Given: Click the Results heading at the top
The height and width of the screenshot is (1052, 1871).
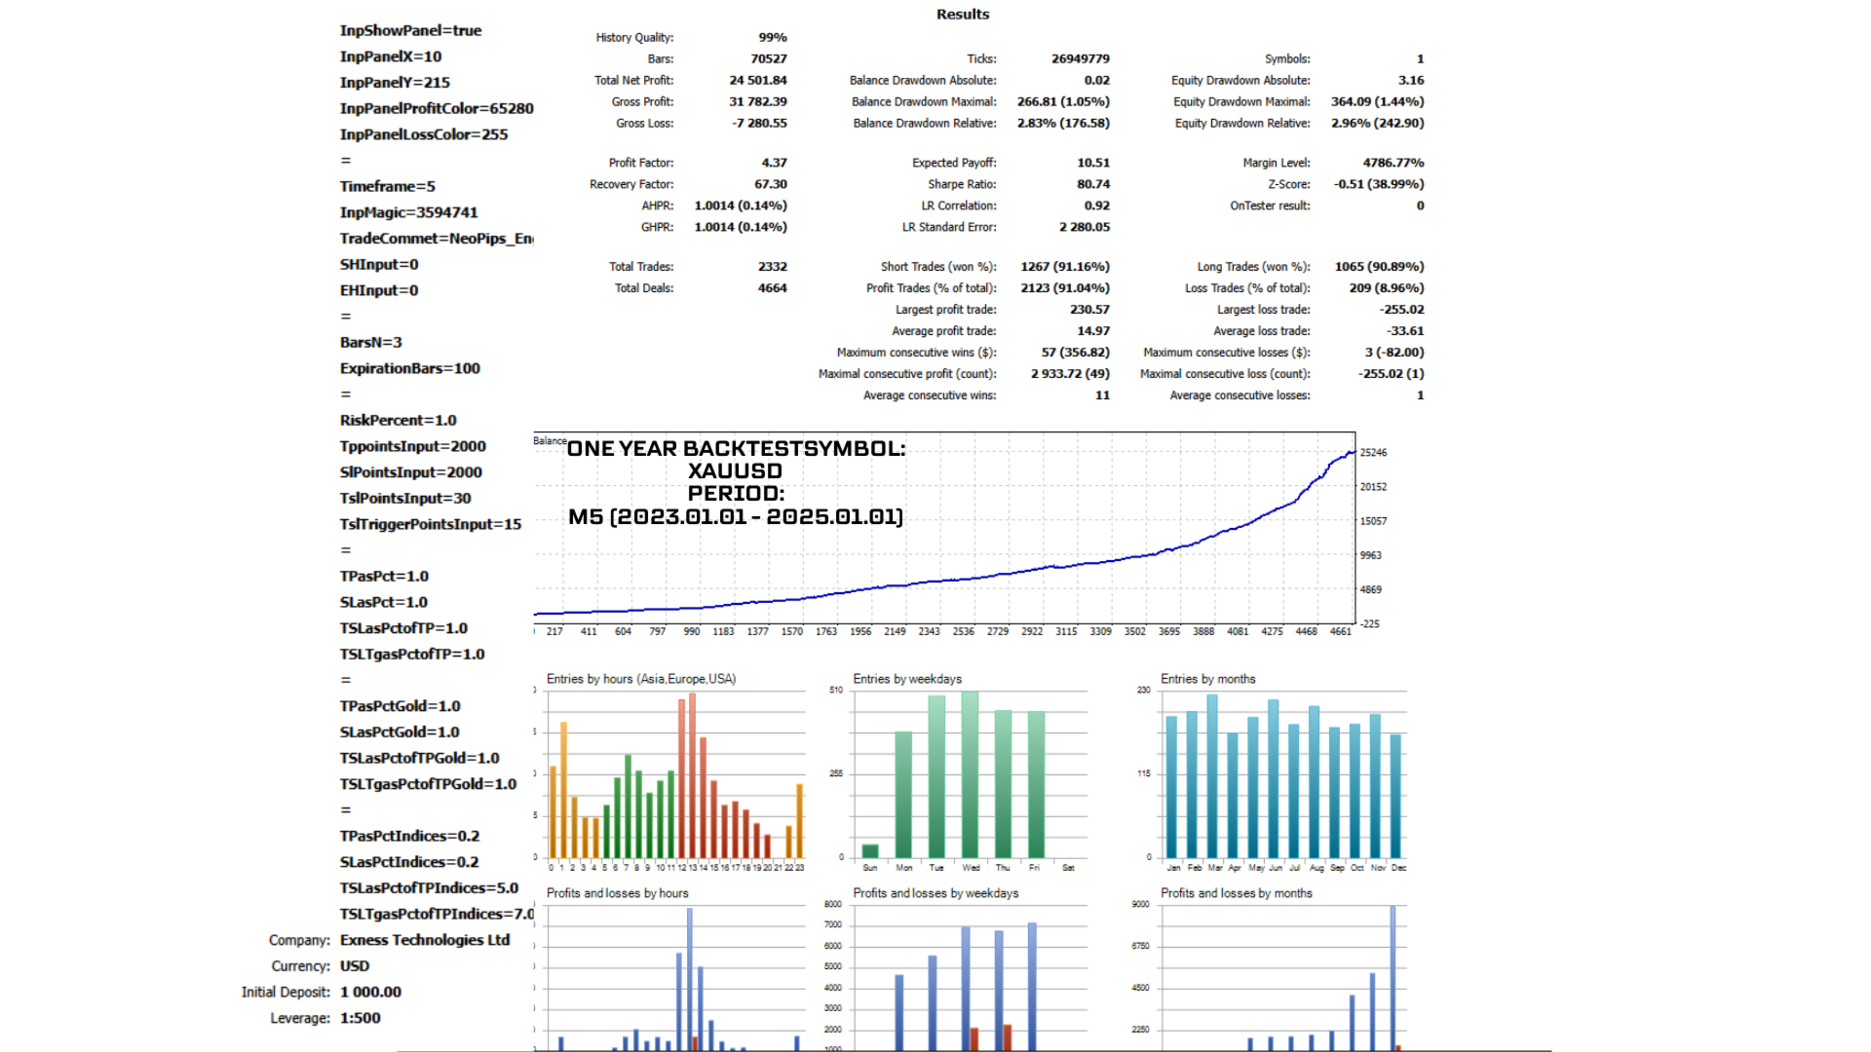Looking at the screenshot, I should [962, 15].
